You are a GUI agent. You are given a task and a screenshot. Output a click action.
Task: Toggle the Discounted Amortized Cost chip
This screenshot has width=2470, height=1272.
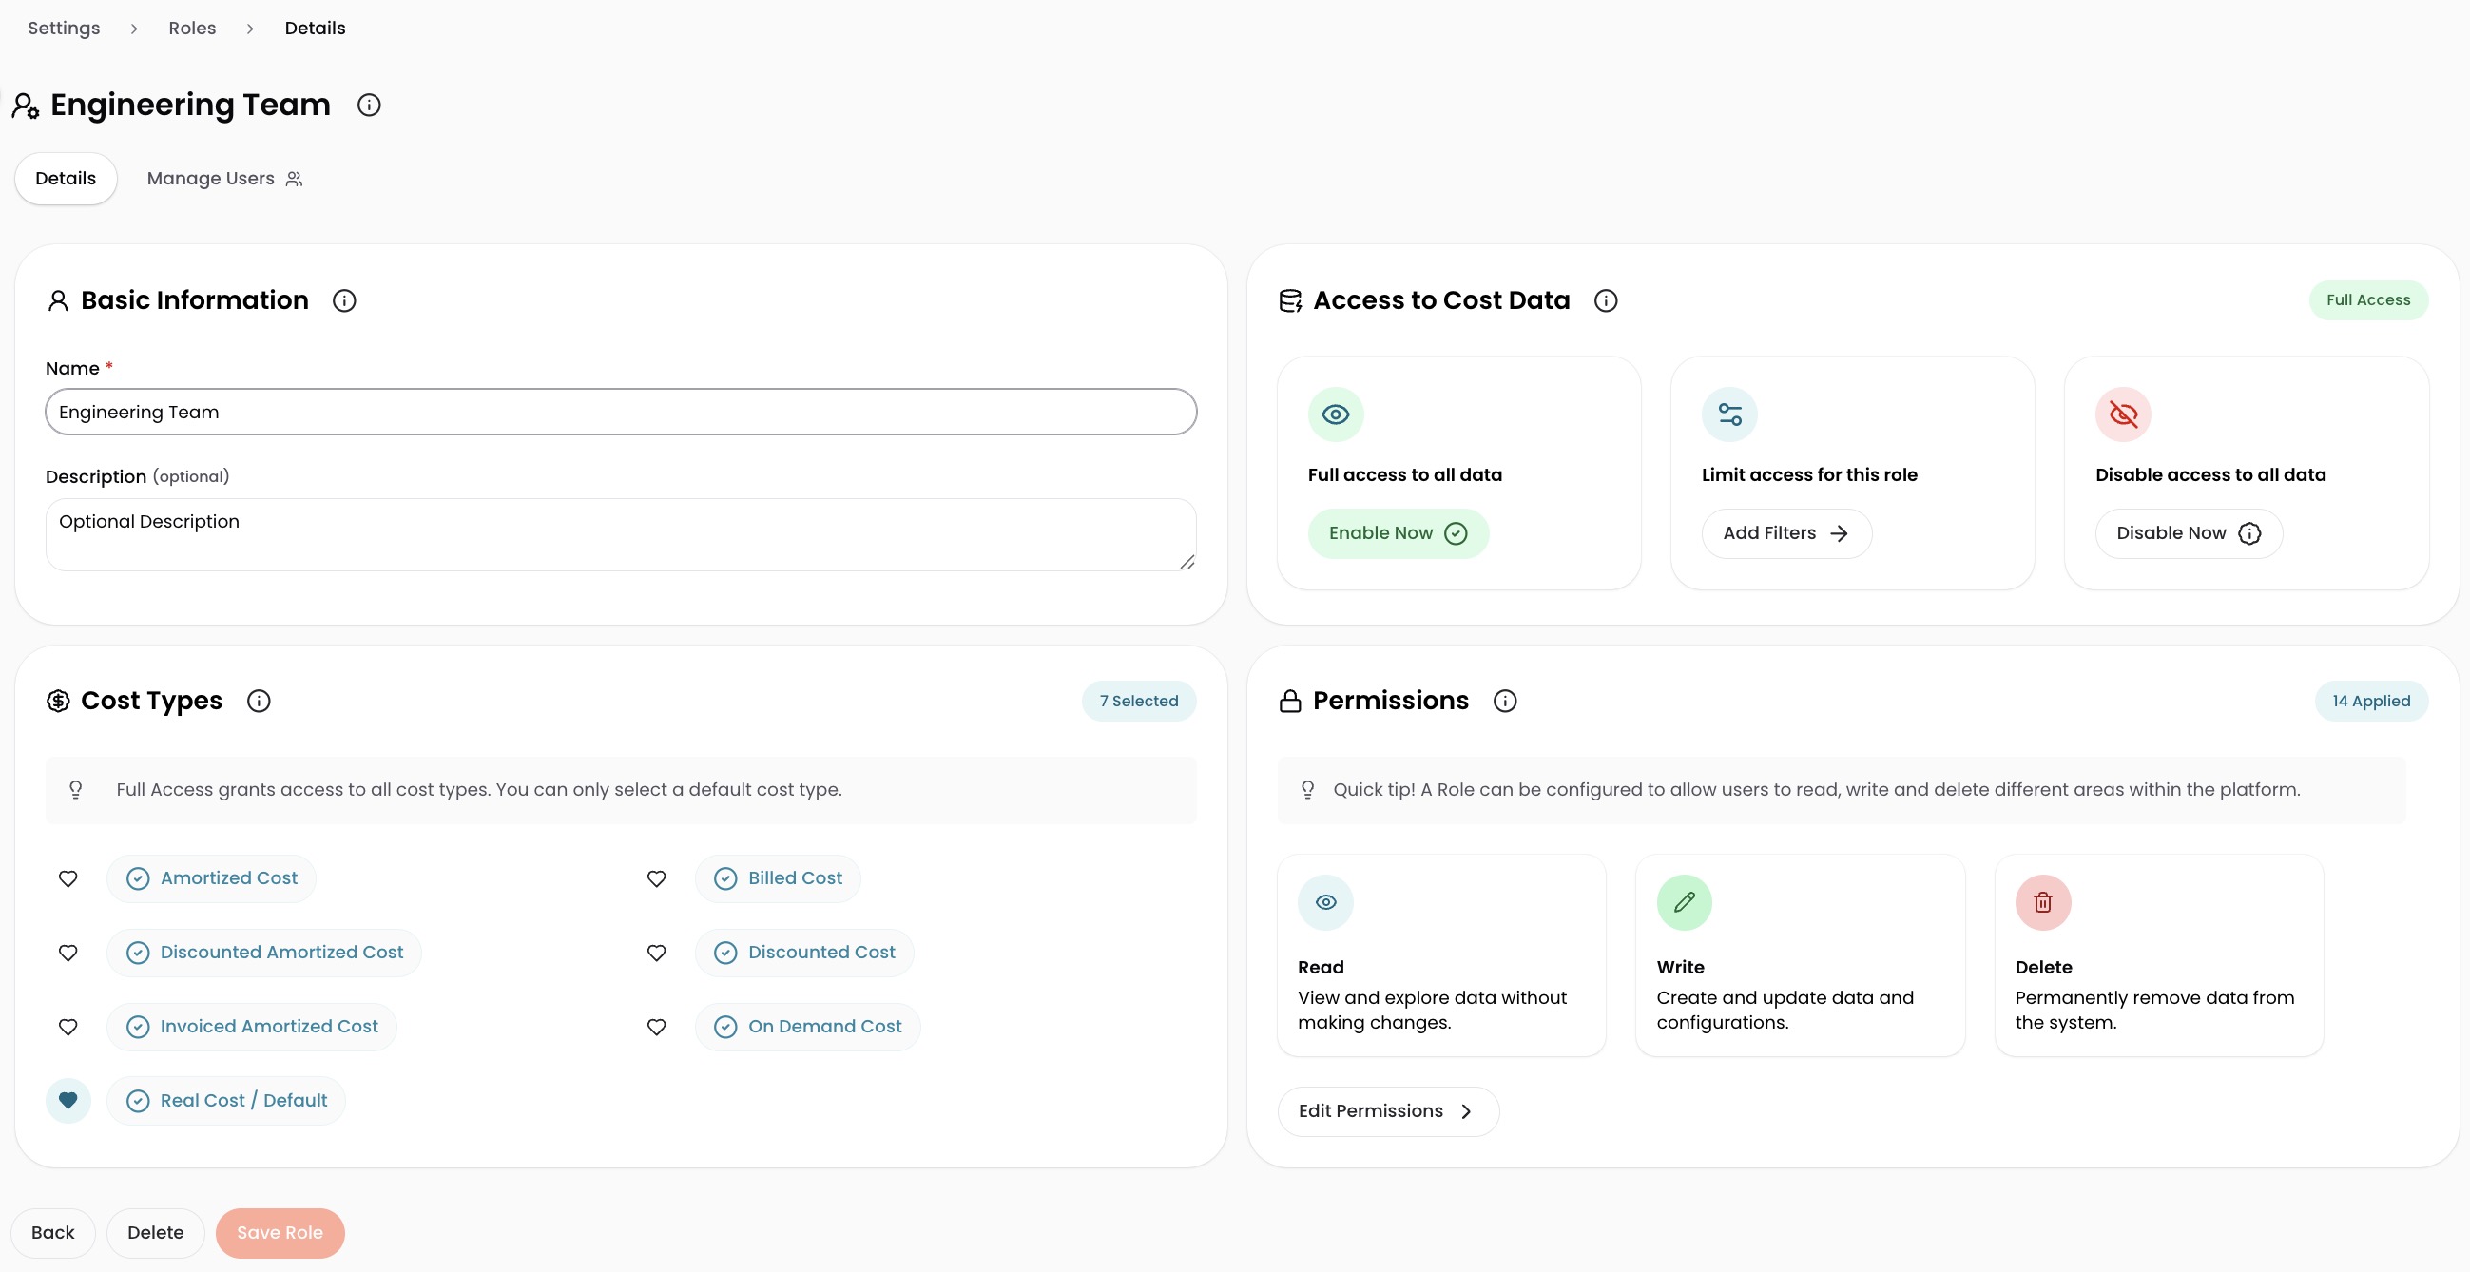click(264, 953)
